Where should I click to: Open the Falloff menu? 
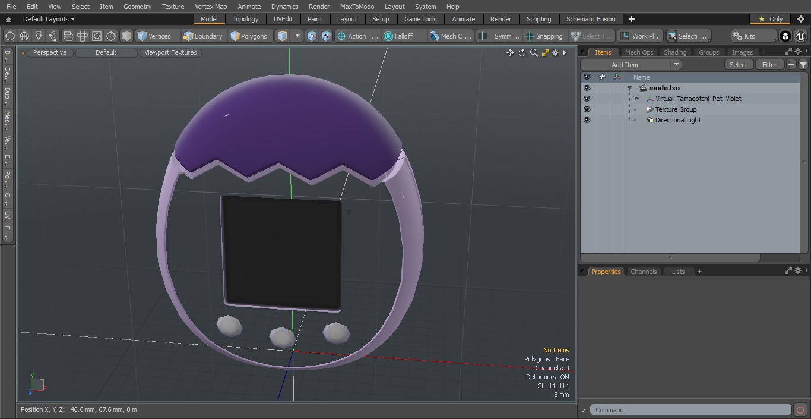coord(404,36)
